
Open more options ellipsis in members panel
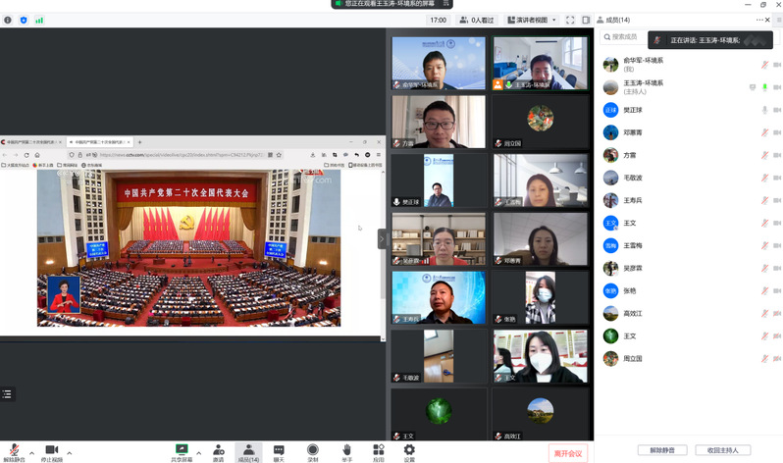(759, 20)
